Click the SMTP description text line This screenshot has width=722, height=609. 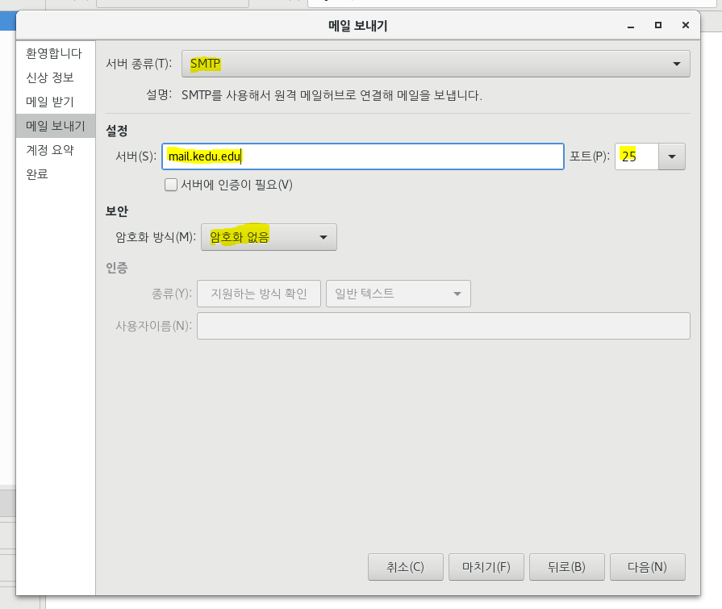click(332, 95)
